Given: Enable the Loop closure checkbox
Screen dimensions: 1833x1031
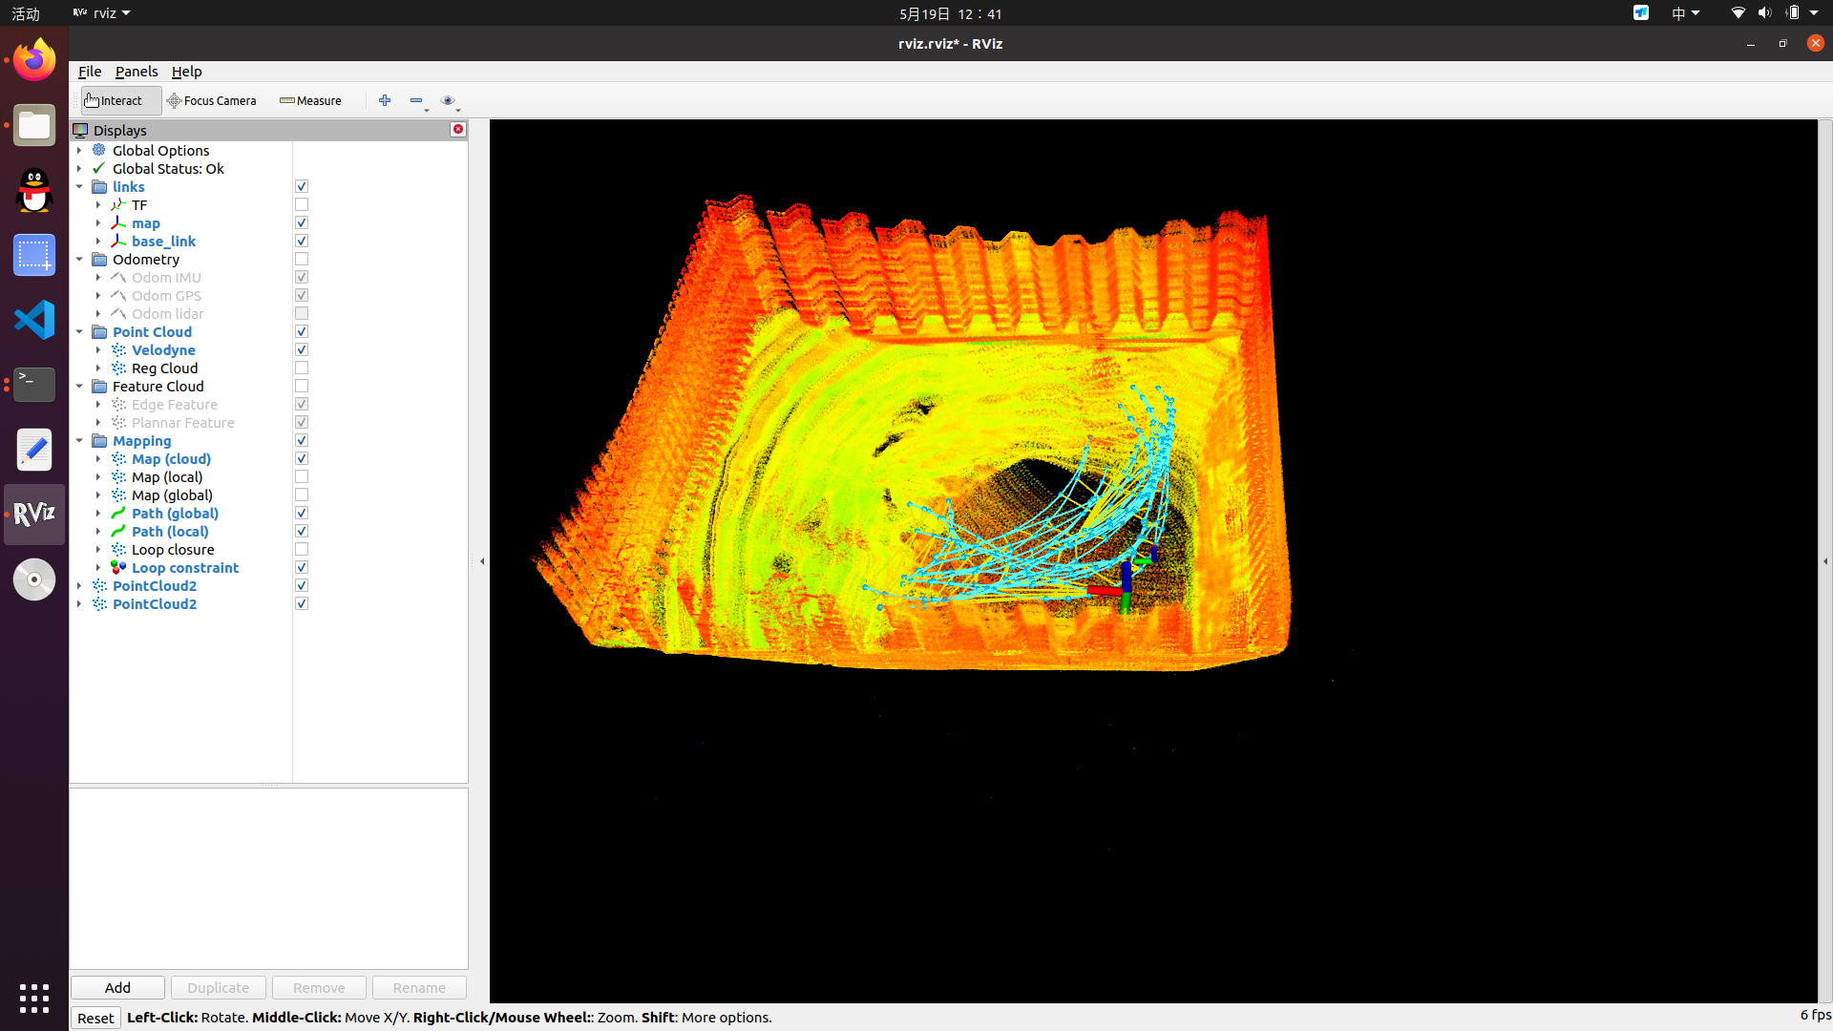Looking at the screenshot, I should (302, 550).
